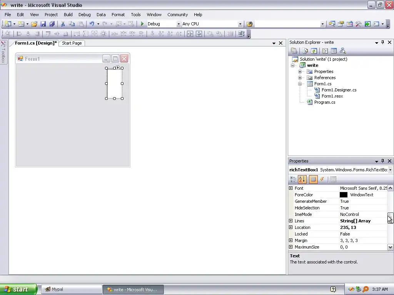Click the ForeColor black color swatch
The width and height of the screenshot is (394, 295).
point(344,195)
